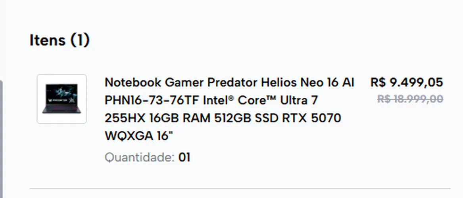Click the item count (1) in heading
This screenshot has width=463, height=198.
tap(80, 40)
